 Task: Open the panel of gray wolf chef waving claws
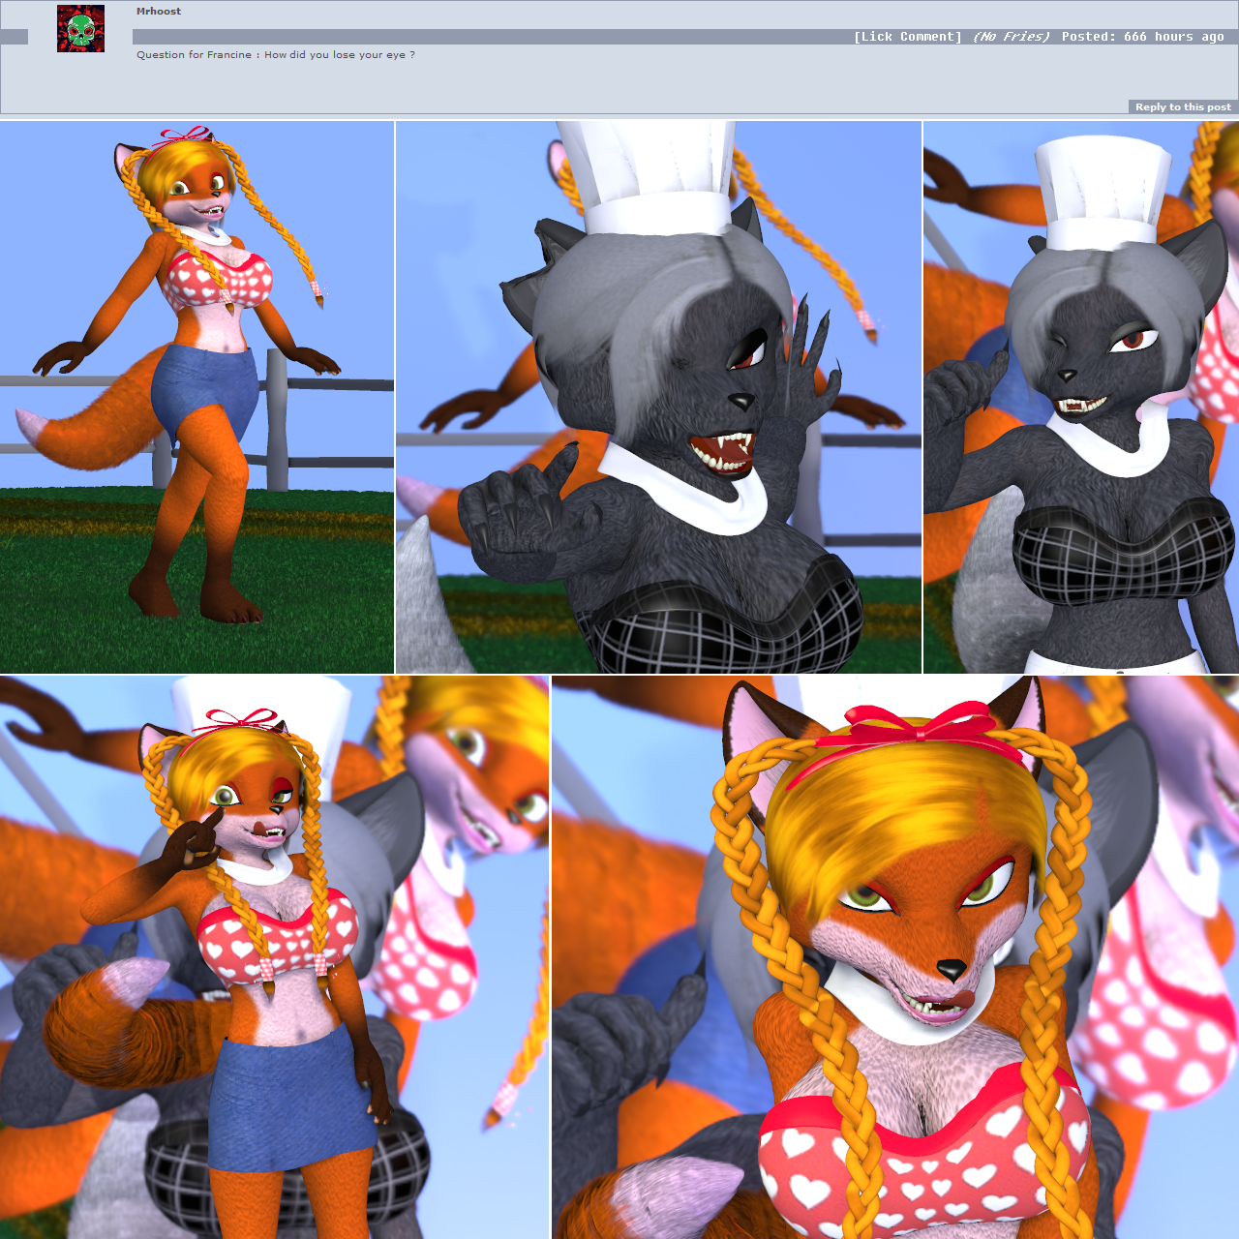tap(658, 397)
